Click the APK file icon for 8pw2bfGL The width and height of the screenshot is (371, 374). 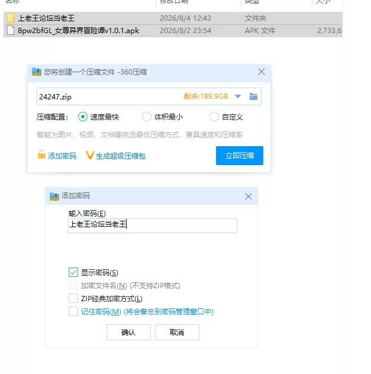11,31
